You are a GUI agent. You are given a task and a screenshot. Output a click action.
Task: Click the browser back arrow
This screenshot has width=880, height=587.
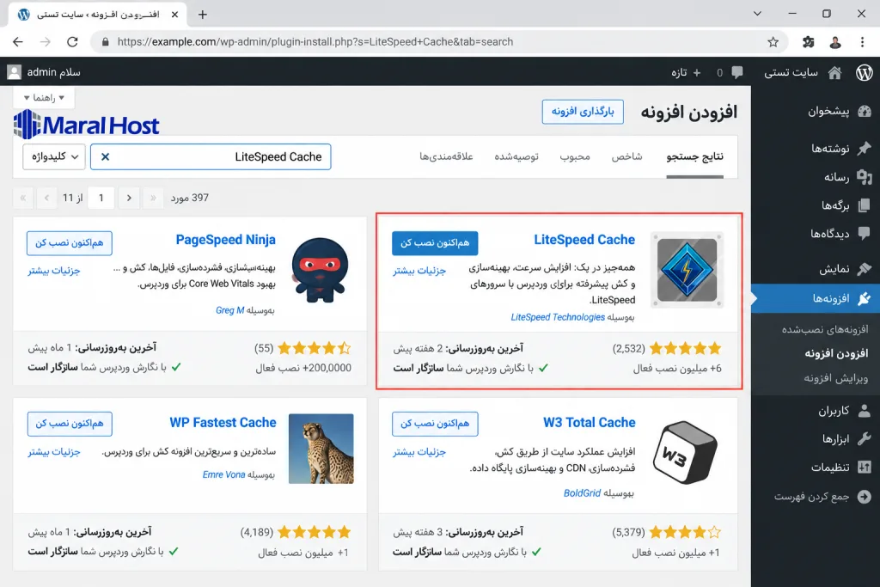coord(18,41)
